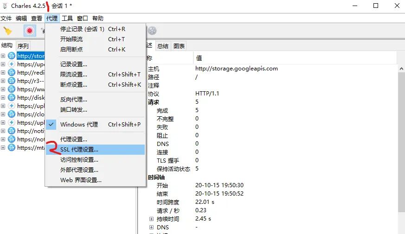
Task: Switch to the 结构 tab
Action: click(7, 45)
